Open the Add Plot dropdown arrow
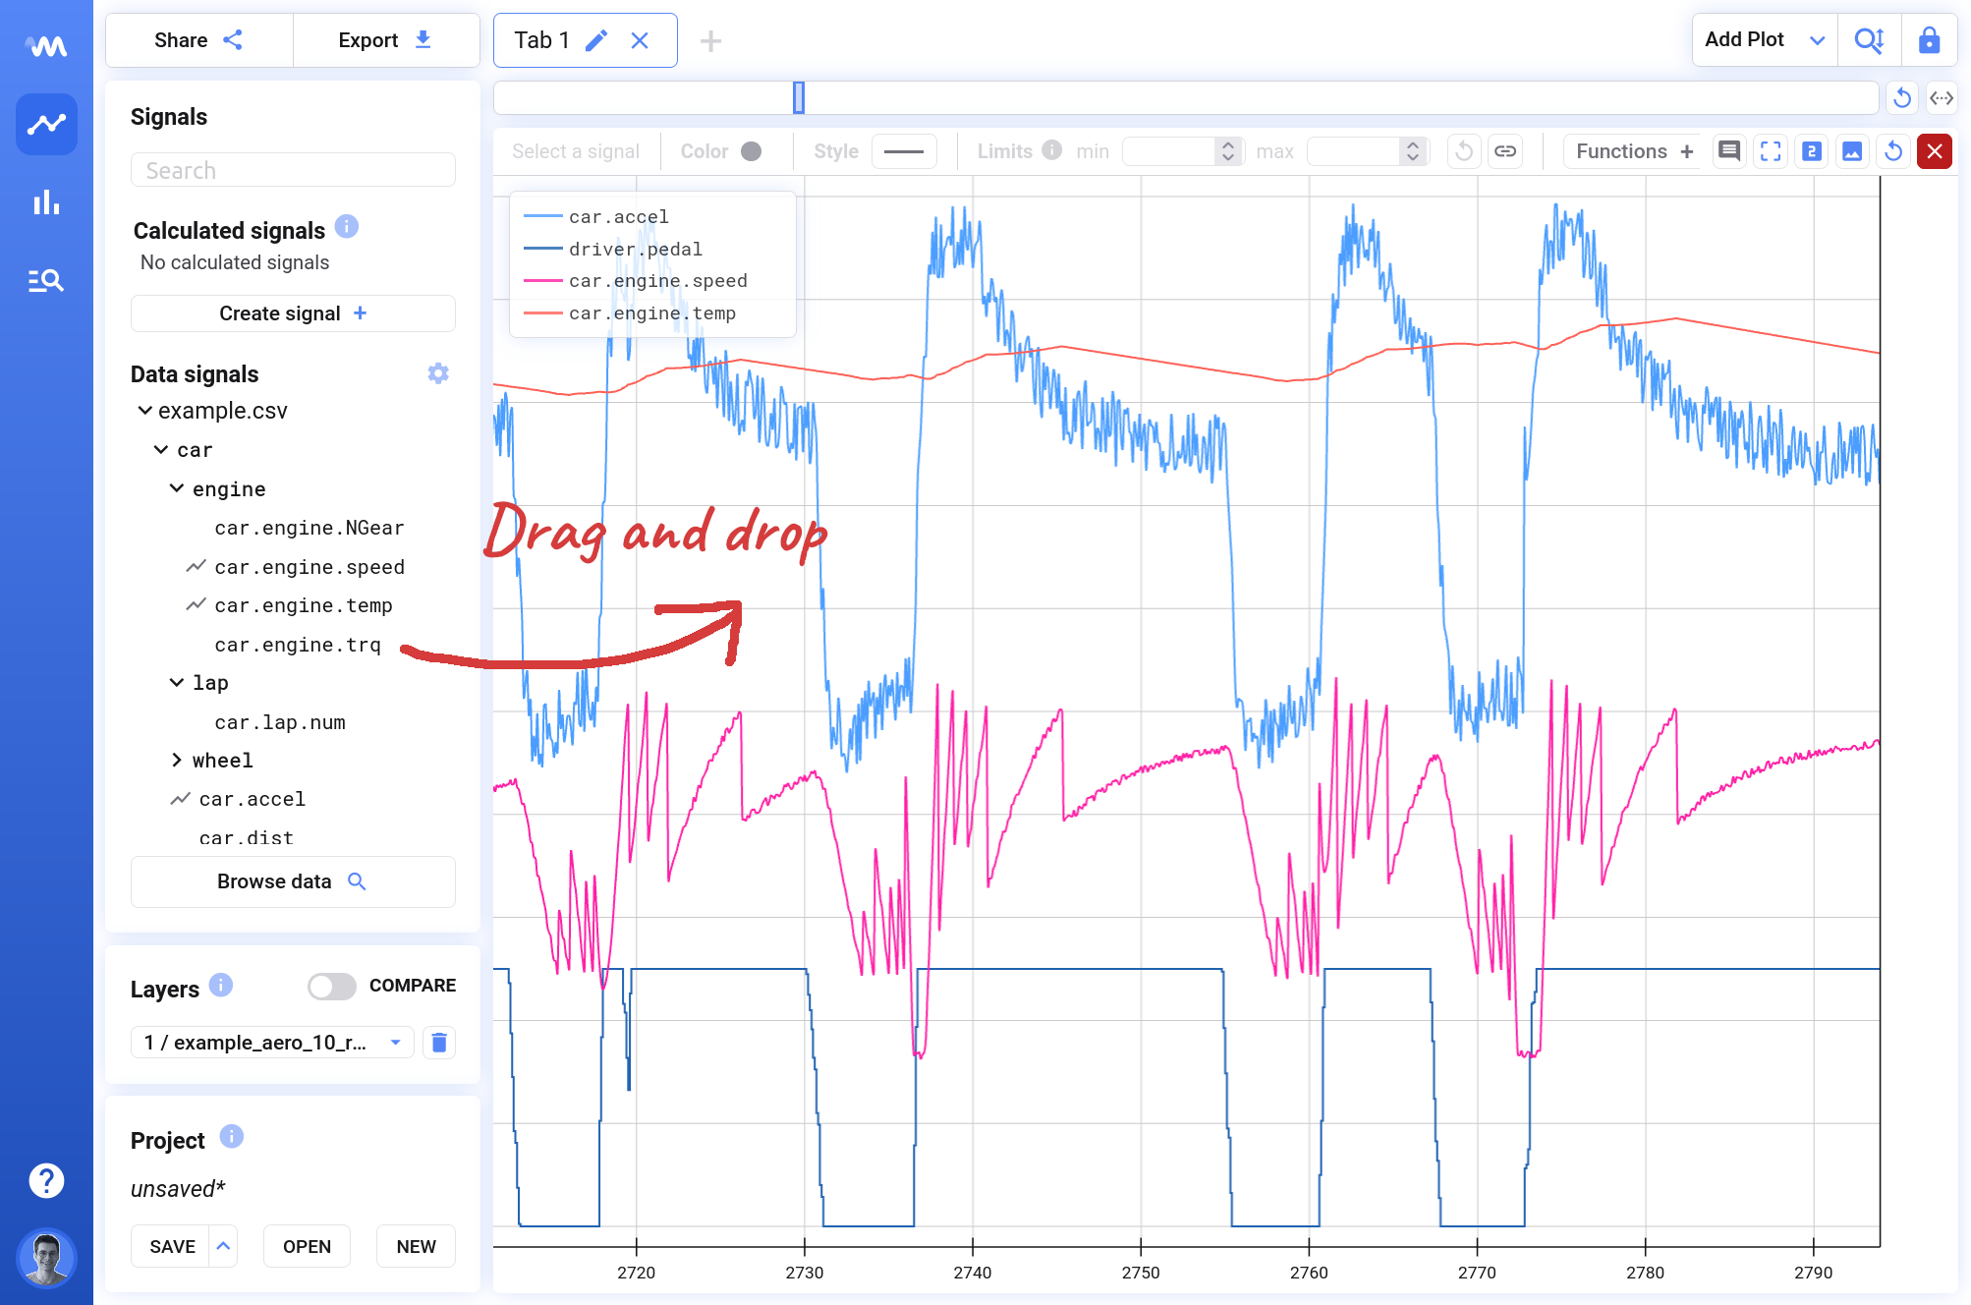The height and width of the screenshot is (1305, 1971). [1817, 40]
